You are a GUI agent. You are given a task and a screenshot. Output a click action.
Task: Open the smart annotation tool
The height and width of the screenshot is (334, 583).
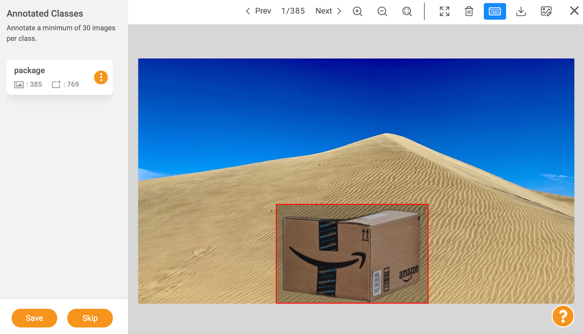click(545, 11)
